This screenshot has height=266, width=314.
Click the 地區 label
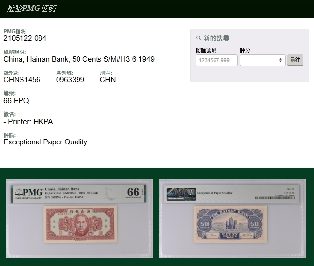[106, 73]
